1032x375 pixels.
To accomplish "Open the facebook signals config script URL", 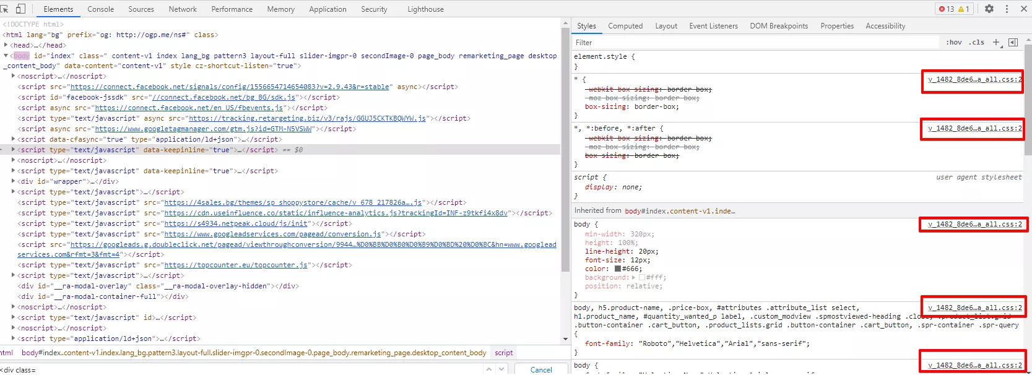I will click(x=230, y=87).
